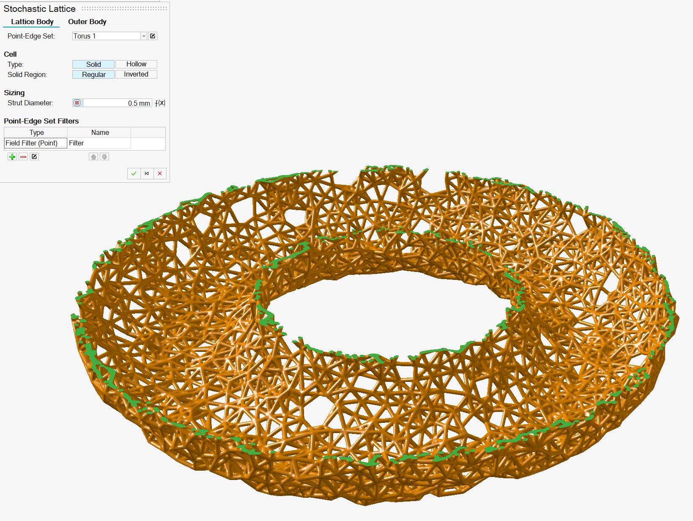Image resolution: width=693 pixels, height=521 pixels.
Task: Edit the selected filter in the list
Action: (x=34, y=157)
